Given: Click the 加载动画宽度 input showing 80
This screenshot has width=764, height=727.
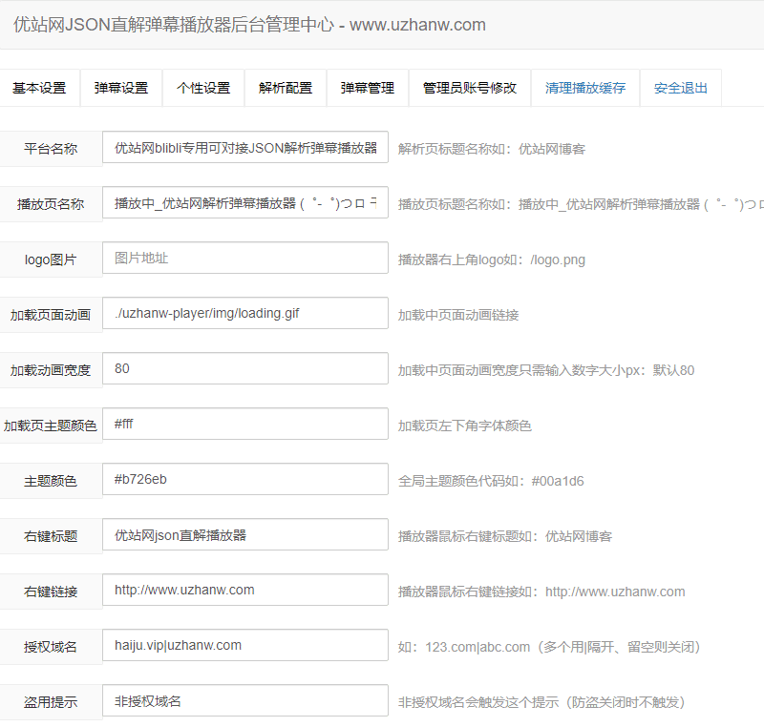Looking at the screenshot, I should 245,368.
